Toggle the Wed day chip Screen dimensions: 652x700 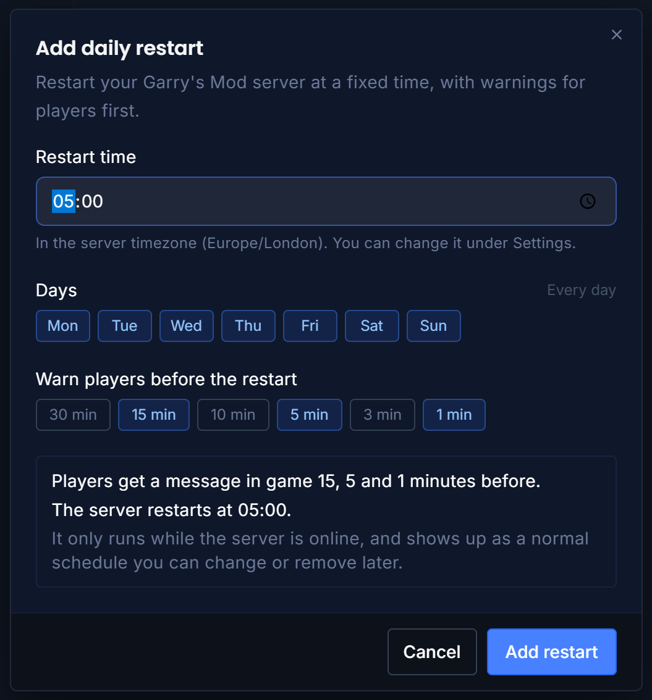187,326
